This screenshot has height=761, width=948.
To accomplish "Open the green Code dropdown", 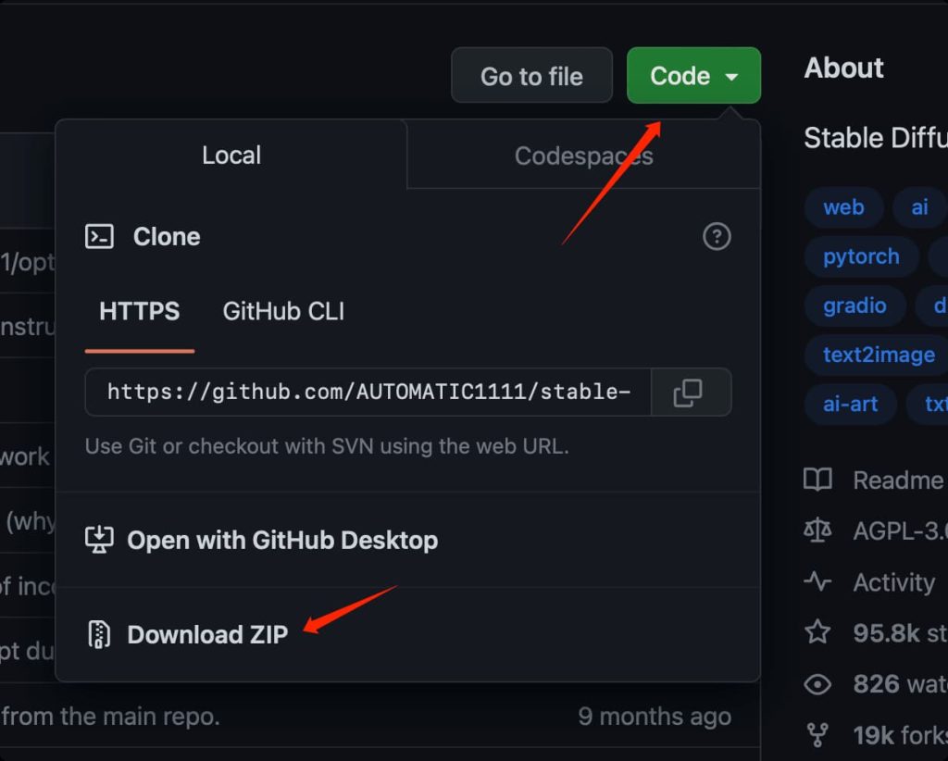I will click(x=693, y=76).
